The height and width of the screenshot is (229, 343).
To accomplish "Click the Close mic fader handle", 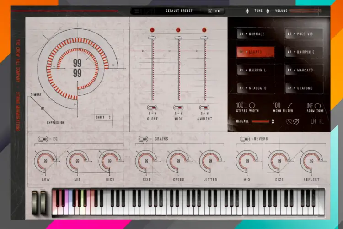I will point(152,38).
